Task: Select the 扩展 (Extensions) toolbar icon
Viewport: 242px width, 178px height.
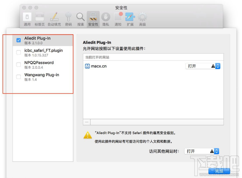Action: click(130, 18)
